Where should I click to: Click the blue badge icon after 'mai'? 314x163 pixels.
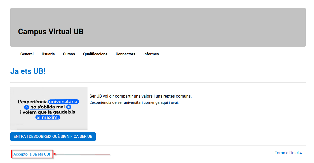(68, 107)
